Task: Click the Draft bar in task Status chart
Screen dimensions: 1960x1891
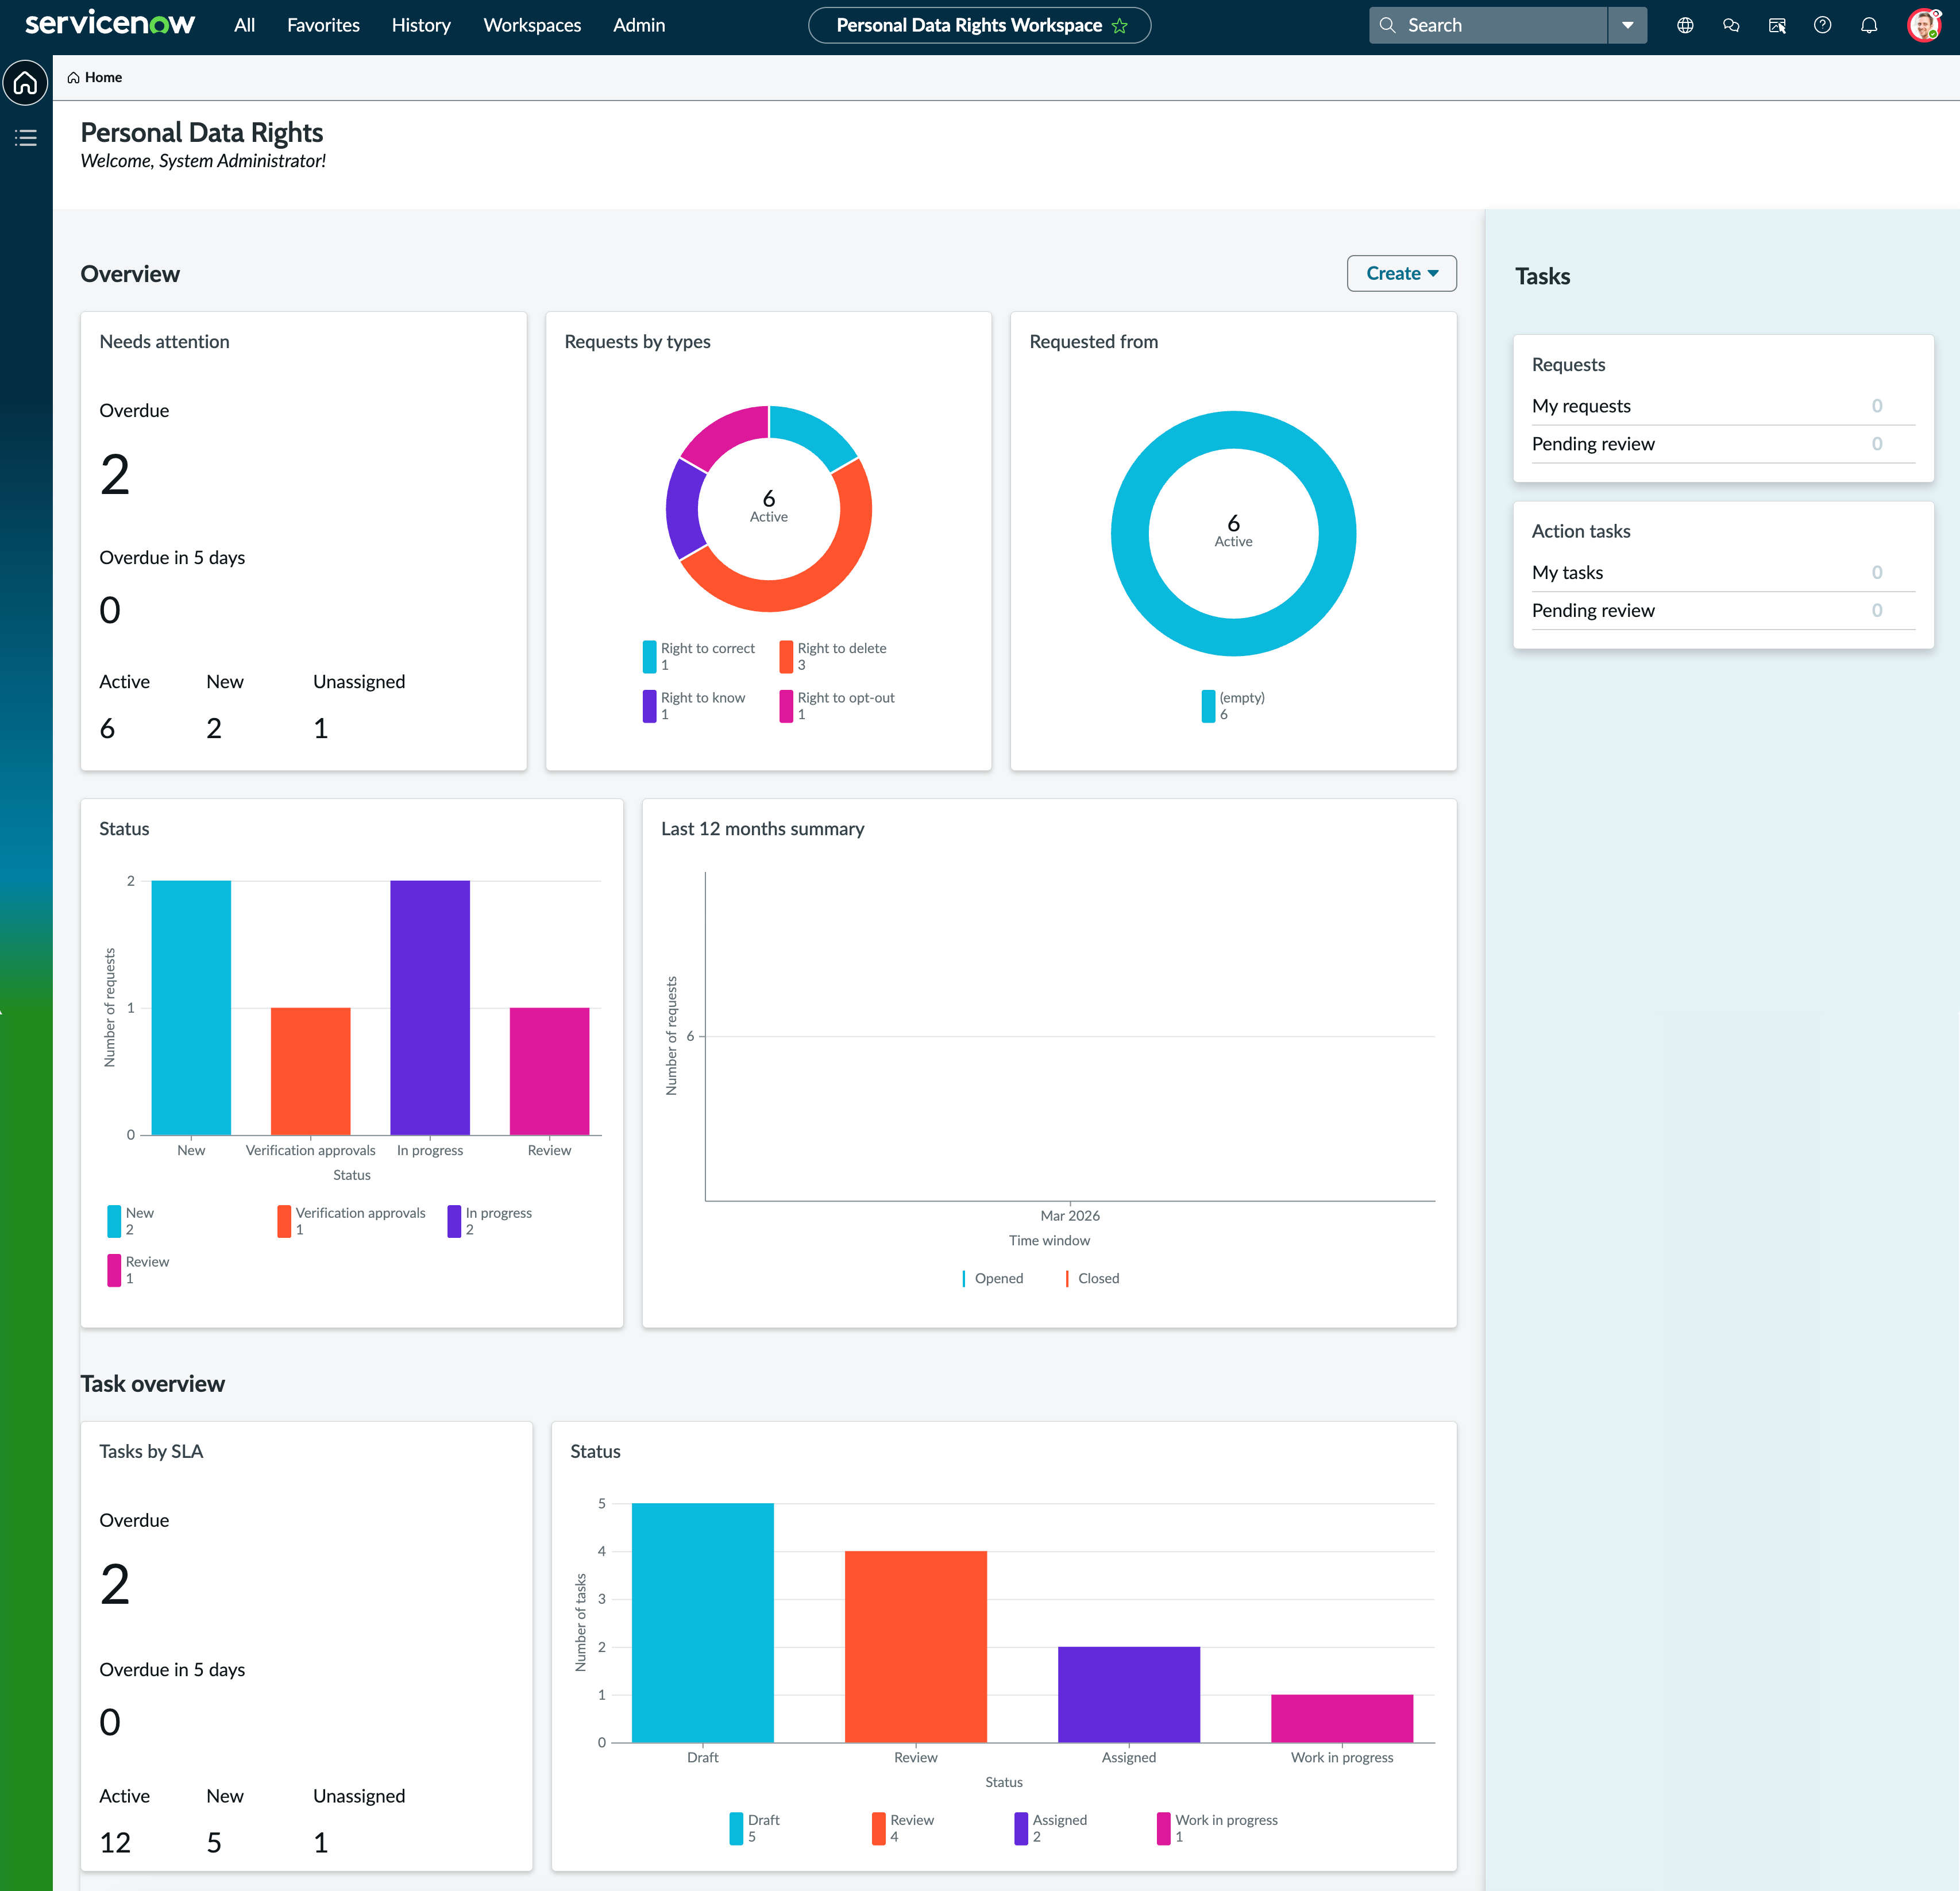Action: click(x=703, y=1623)
